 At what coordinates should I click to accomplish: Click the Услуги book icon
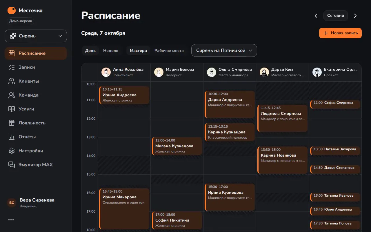tap(12, 109)
